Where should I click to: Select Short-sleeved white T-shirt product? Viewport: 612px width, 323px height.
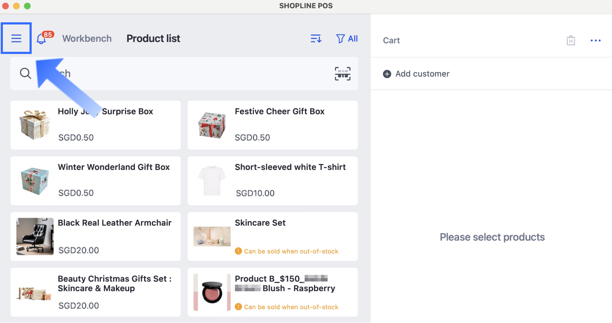[273, 181]
